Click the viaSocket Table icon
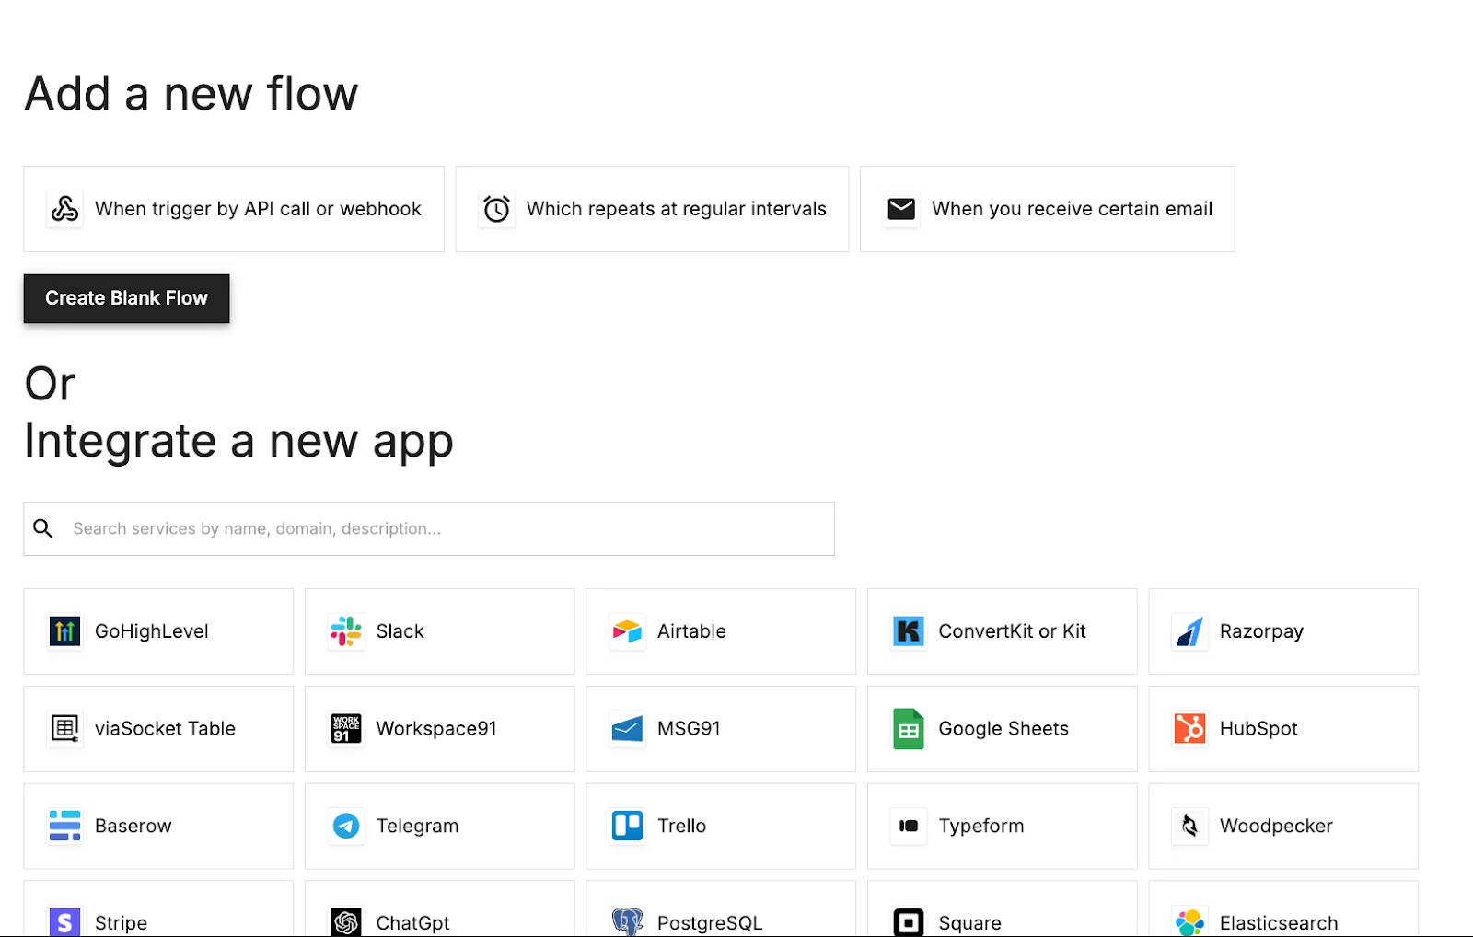 point(64,729)
